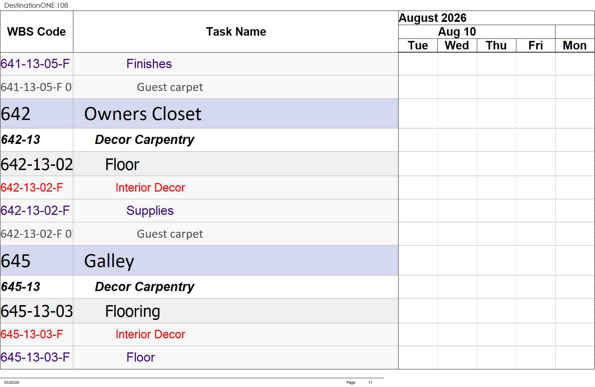This screenshot has height=387, width=595.
Task: Select the Floor task under 642-13-02
Action: click(199, 164)
